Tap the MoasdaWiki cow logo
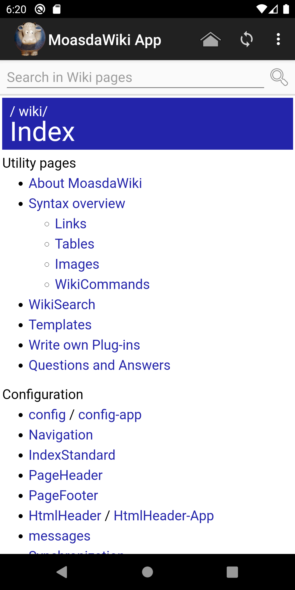Image resolution: width=295 pixels, height=590 pixels. pyautogui.click(x=29, y=39)
